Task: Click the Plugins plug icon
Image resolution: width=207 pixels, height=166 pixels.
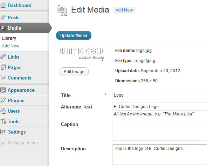Action: tap(3, 100)
